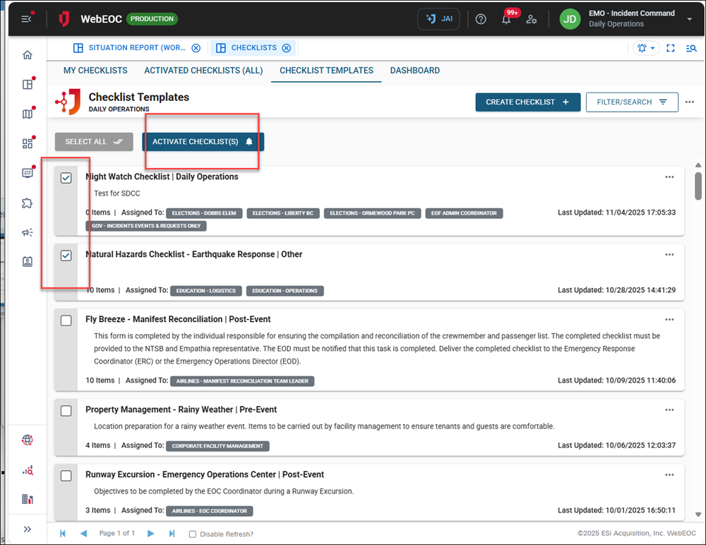Open the Boards icon in the sidebar
This screenshot has width=706, height=545.
tap(27, 83)
